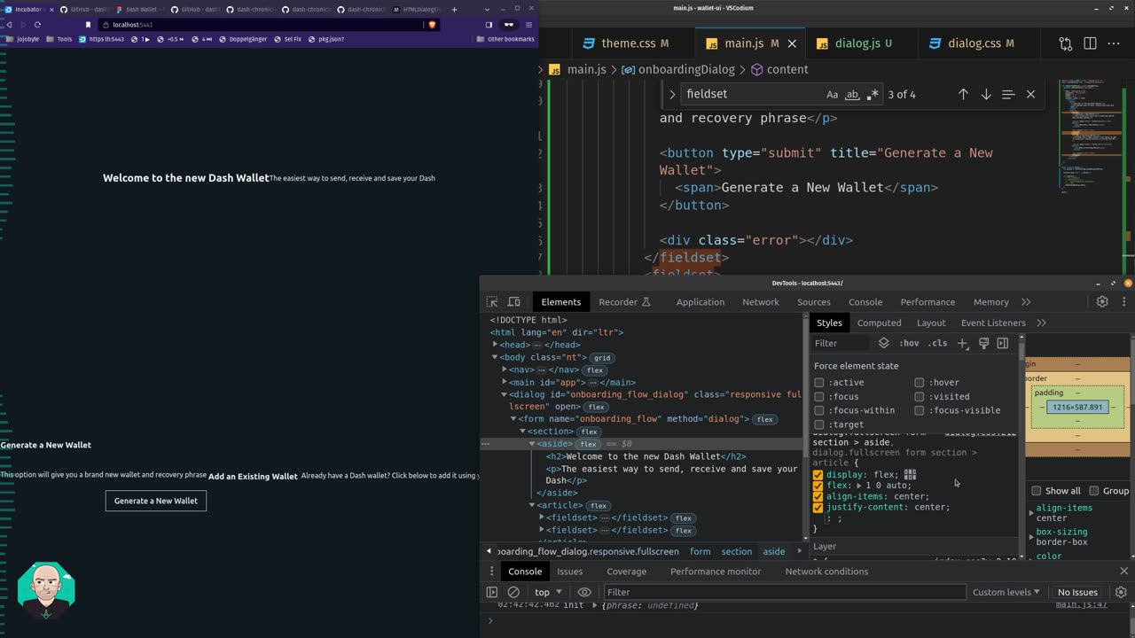Open the DevTools settings gear
This screenshot has width=1135, height=638.
[x=1102, y=302]
